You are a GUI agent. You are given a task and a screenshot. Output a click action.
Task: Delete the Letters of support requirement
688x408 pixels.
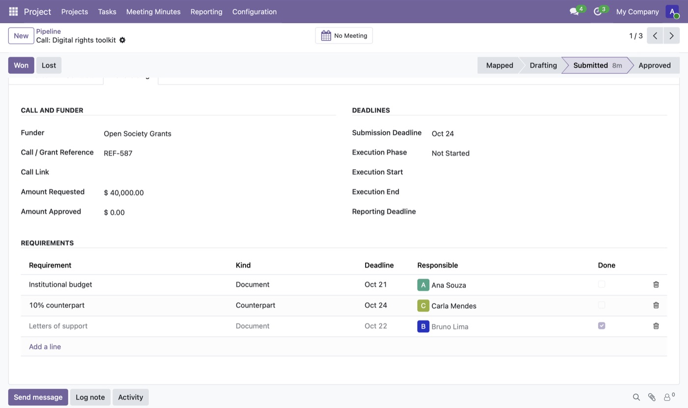[x=656, y=326]
